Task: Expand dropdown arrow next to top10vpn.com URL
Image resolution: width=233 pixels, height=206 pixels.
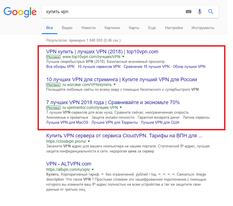Action: point(123,57)
